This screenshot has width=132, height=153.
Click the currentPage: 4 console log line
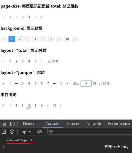pyautogui.click(x=20, y=140)
